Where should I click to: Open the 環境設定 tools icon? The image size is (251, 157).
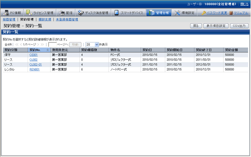coord(177,13)
